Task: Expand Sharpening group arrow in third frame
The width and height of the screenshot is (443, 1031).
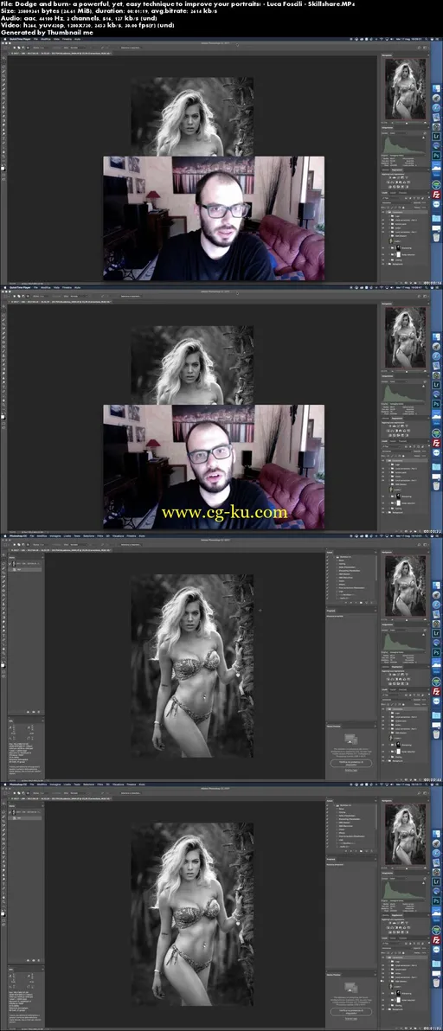Action: (389, 745)
